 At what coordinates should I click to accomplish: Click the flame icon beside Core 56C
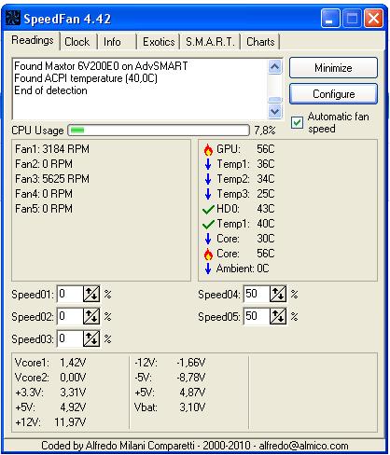point(208,254)
